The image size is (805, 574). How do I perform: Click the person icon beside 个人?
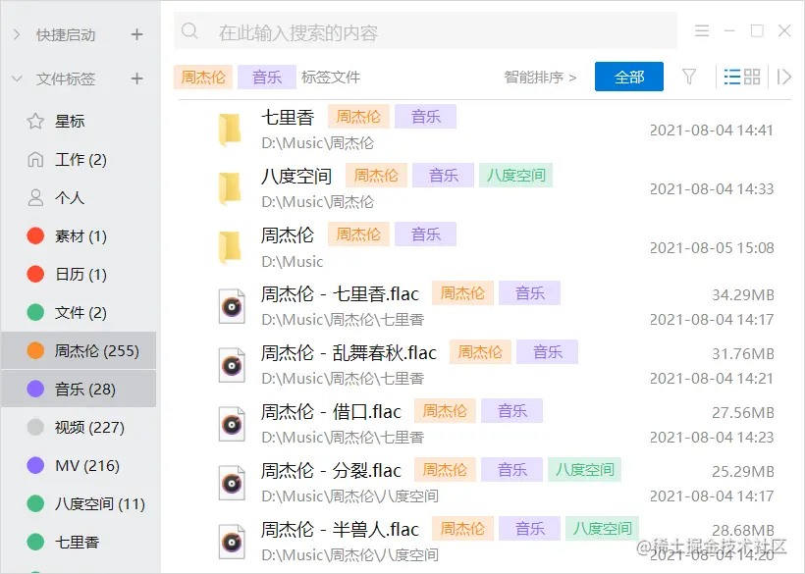35,197
